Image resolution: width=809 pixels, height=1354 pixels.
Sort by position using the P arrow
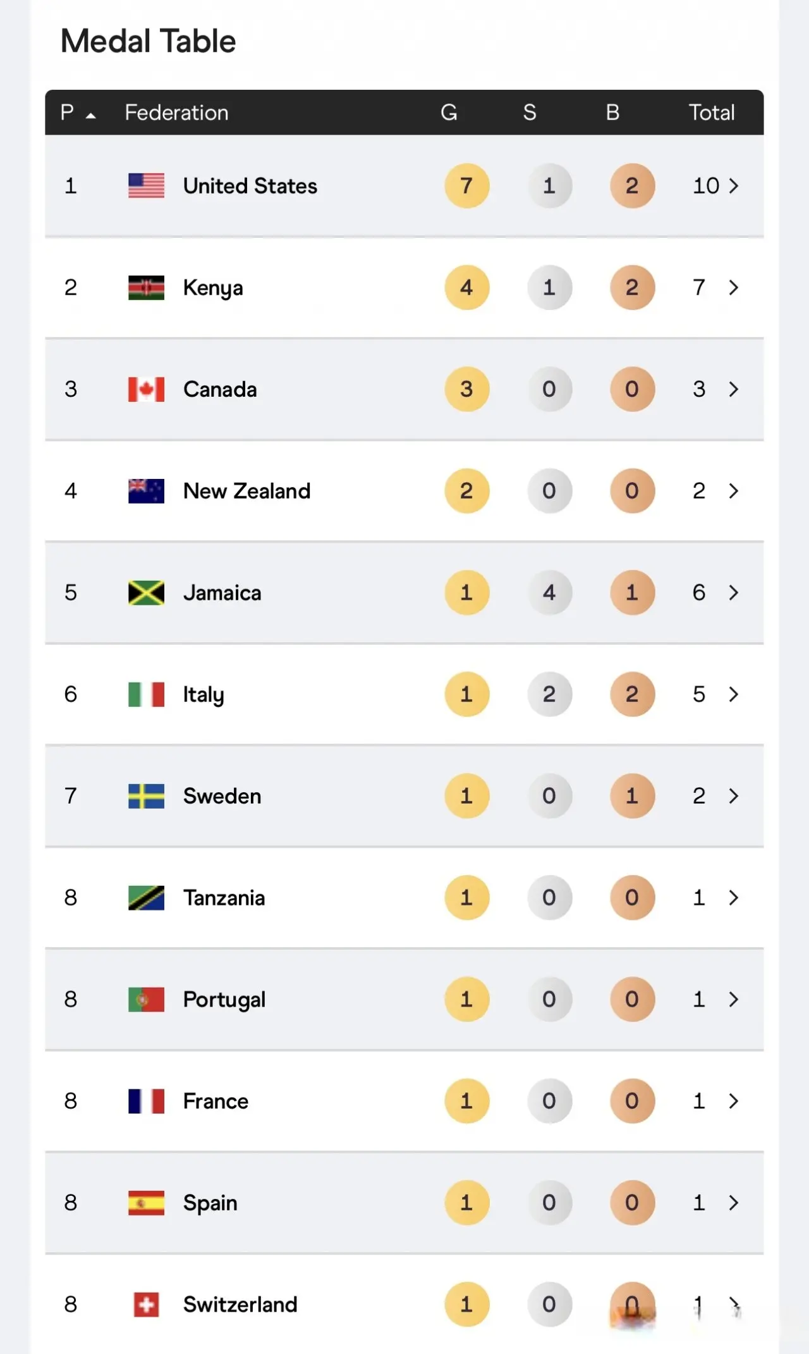(90, 115)
